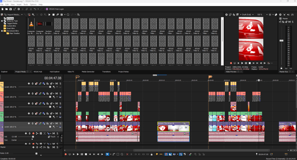Viewport: 297px width, 160px height.
Task: Open the Tools menu
Action: click(x=26, y=5)
